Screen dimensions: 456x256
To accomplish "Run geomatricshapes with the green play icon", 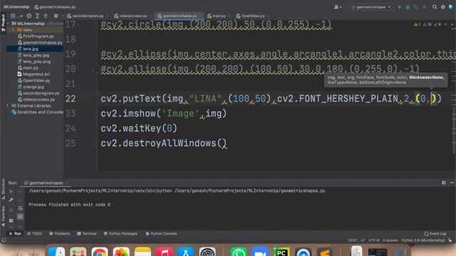I will [x=400, y=7].
